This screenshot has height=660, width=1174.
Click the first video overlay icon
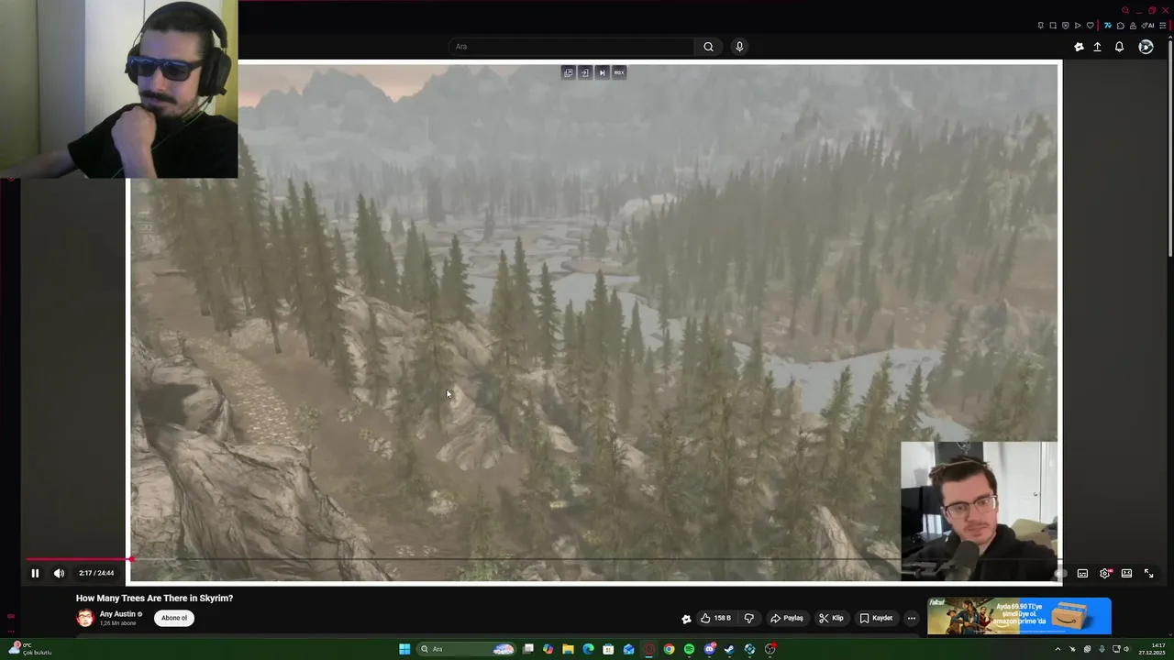pyautogui.click(x=568, y=72)
